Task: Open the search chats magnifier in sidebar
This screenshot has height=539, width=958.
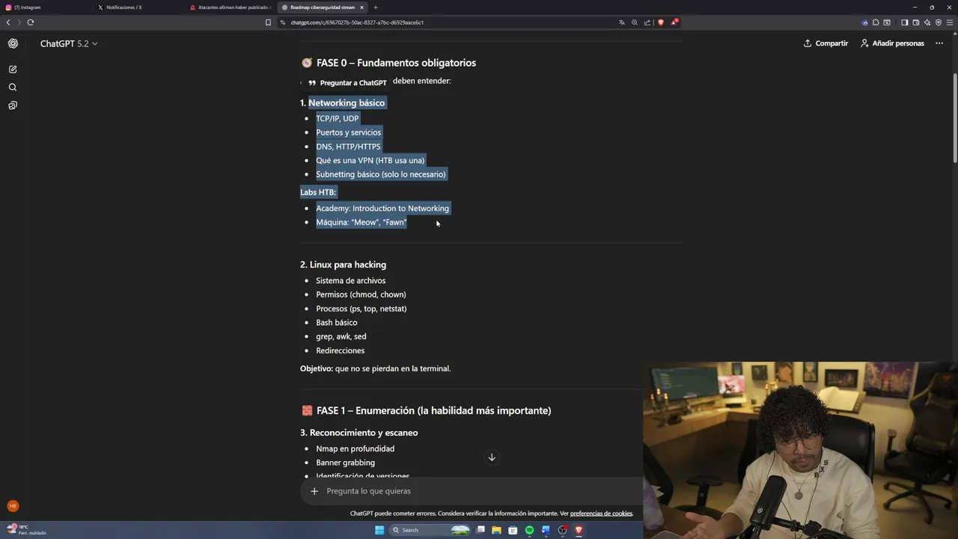Action: click(13, 87)
